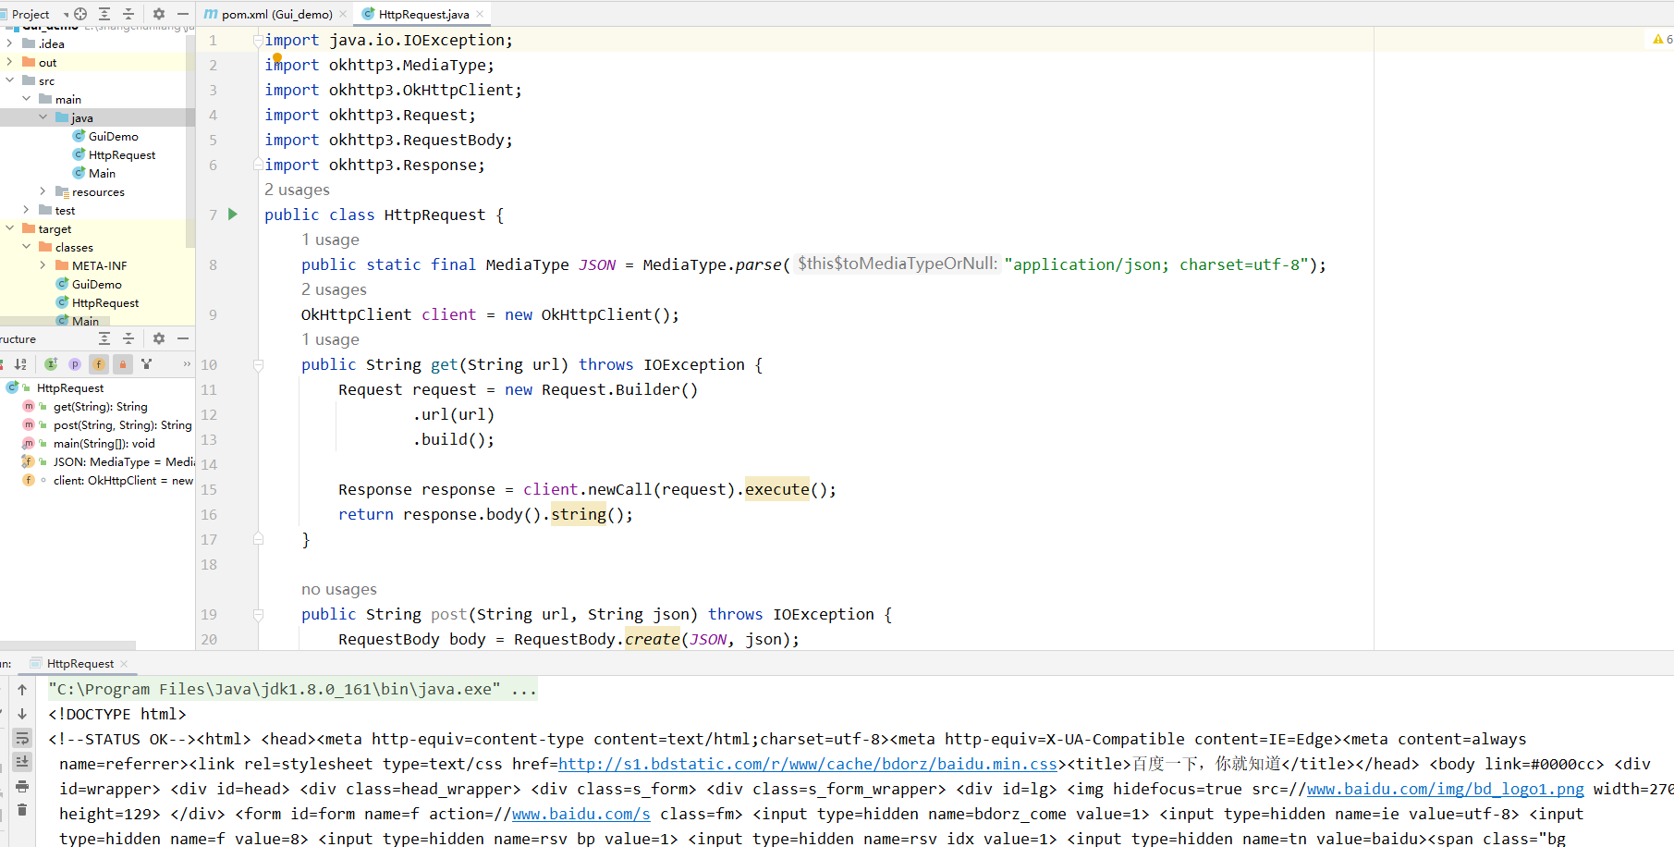The width and height of the screenshot is (1674, 847).
Task: Select get(String): String in Structure
Action: [100, 407]
